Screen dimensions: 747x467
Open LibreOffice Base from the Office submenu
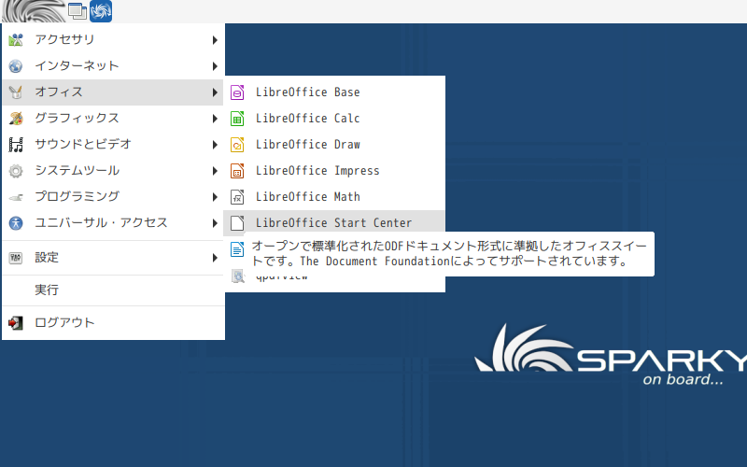click(334, 92)
